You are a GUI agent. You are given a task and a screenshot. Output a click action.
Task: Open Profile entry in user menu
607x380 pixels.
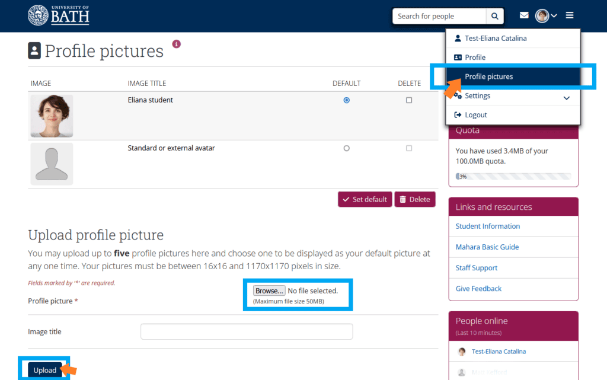coord(475,58)
